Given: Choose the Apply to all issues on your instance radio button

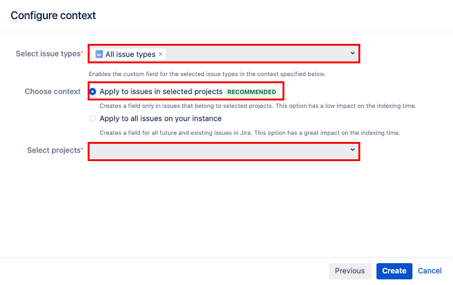Looking at the screenshot, I should pos(92,119).
